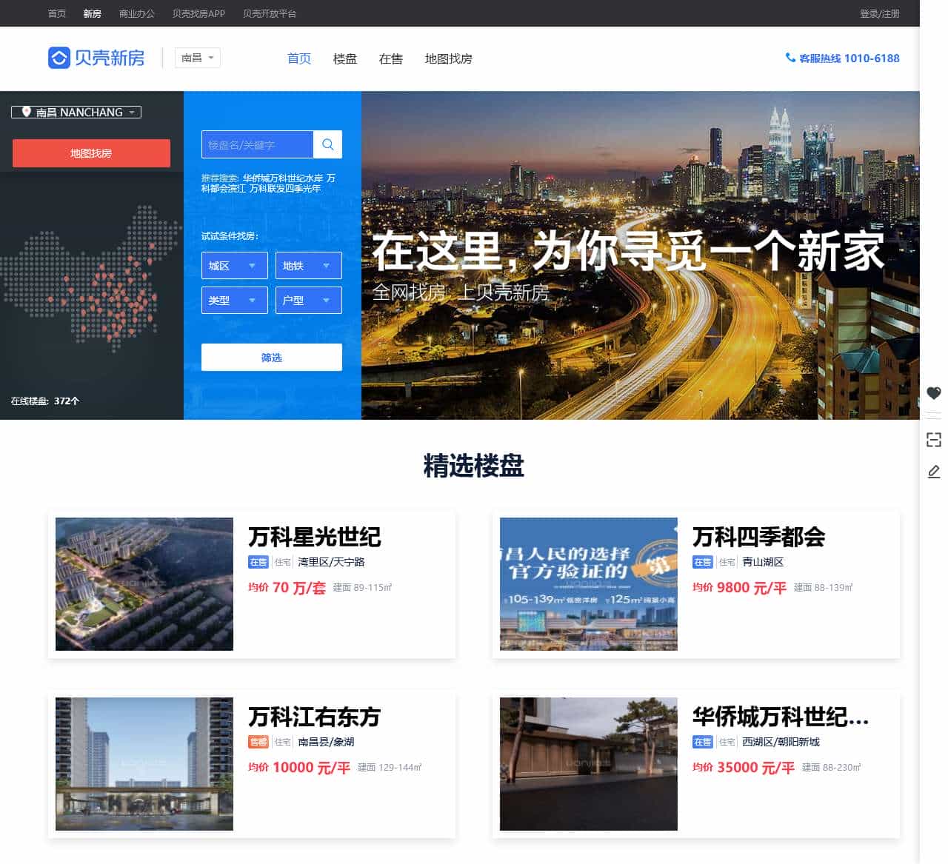Click 登录/注册 to sign in
The width and height of the screenshot is (948, 864).
(880, 13)
